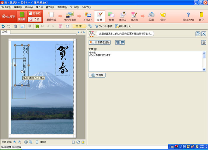Select the うら1 page tab

coord(5,32)
